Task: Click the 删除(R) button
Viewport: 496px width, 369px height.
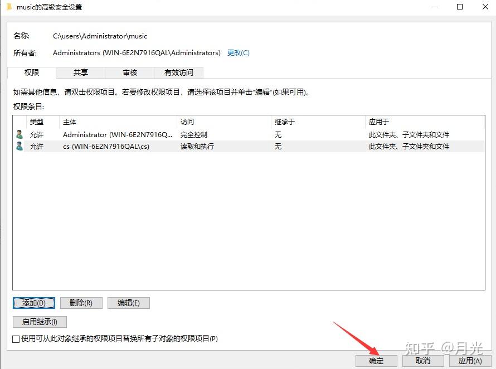Action: point(81,303)
